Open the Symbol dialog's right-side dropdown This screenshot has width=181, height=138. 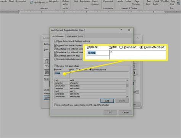click(x=137, y=92)
